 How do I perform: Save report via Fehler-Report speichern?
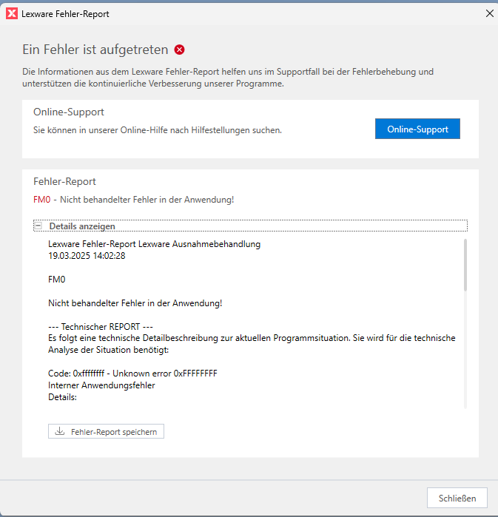(106, 431)
